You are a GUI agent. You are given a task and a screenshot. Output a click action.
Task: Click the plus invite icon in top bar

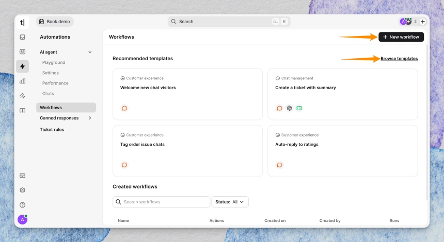coord(422,22)
